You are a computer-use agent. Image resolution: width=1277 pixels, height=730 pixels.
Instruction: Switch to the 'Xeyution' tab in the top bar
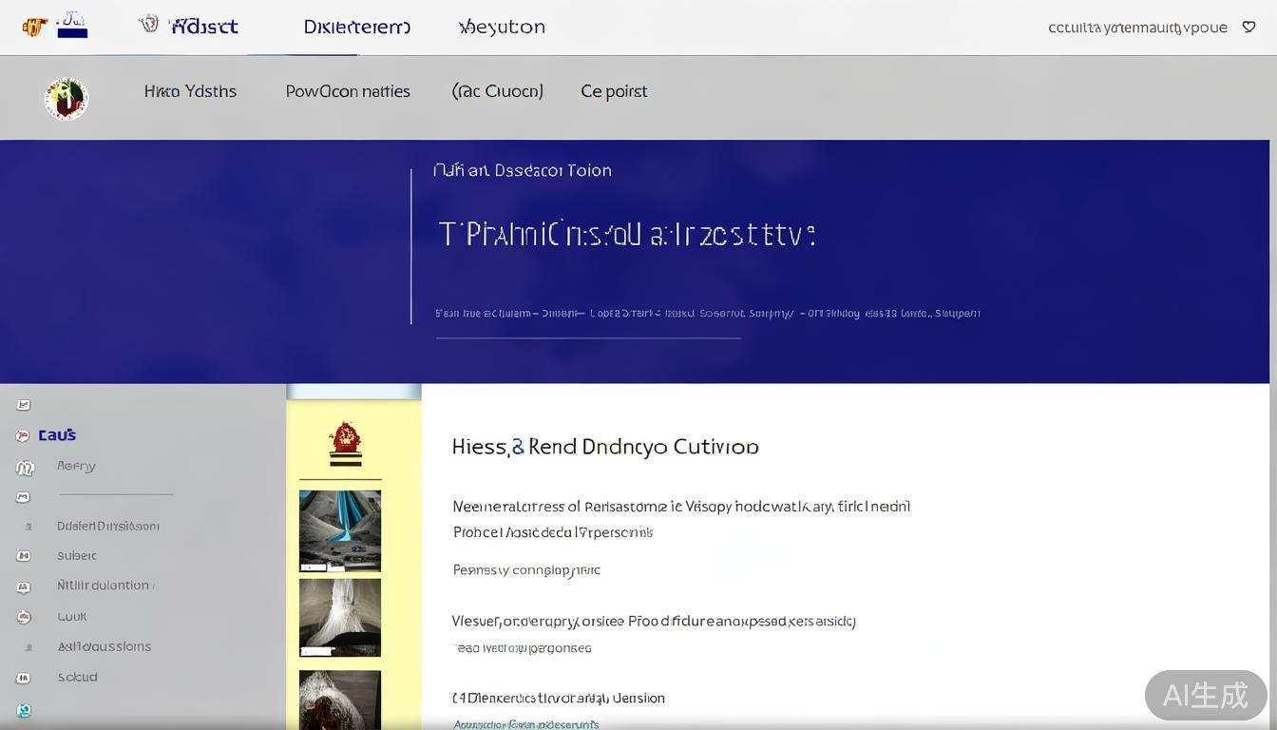502,28
